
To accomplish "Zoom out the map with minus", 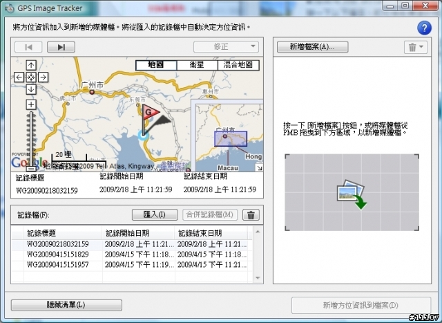I will (x=31, y=169).
